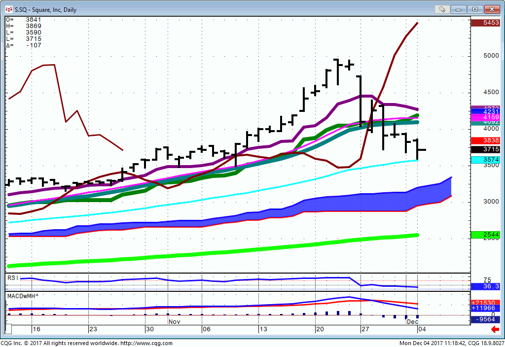Click the cyan 3574 price label
The height and width of the screenshot is (347, 505).
(485, 160)
